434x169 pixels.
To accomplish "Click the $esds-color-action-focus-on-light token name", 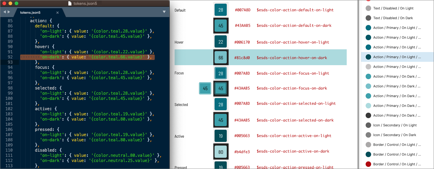I will click(x=293, y=73).
